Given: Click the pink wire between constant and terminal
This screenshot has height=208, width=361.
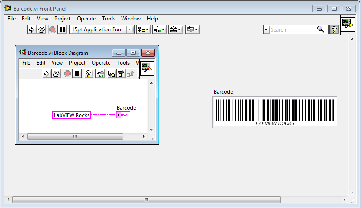Looking at the screenshot, I should [104, 115].
